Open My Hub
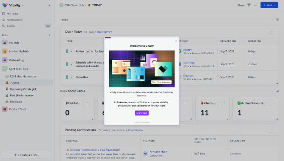 14,43
